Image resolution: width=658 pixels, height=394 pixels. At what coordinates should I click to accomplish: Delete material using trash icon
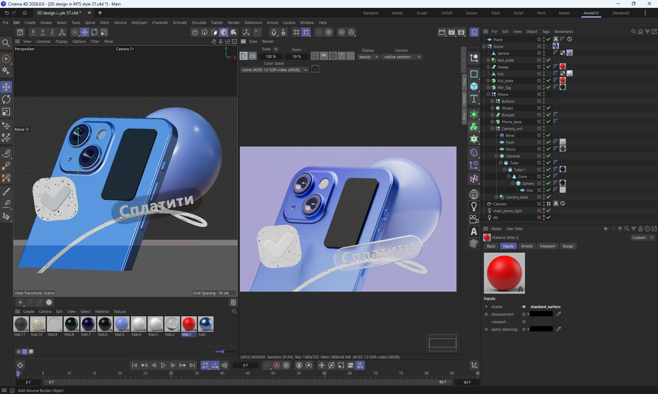pos(233,302)
